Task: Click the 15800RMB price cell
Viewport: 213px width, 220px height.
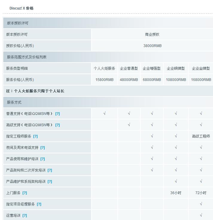Action: [x=104, y=80]
